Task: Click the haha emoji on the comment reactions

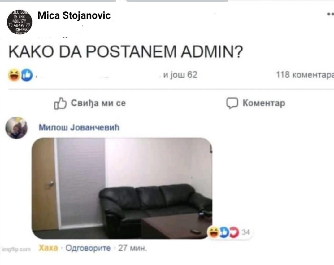Action: pos(214,232)
